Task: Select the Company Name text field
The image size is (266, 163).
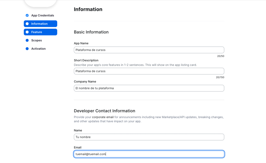Action: point(149,88)
